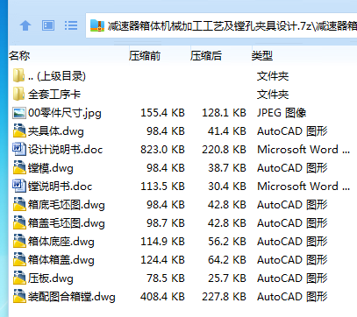Screen dimensions: 357x317
Task: Click the Word icon of 设计说明书.doc
Action: pyautogui.click(x=19, y=149)
